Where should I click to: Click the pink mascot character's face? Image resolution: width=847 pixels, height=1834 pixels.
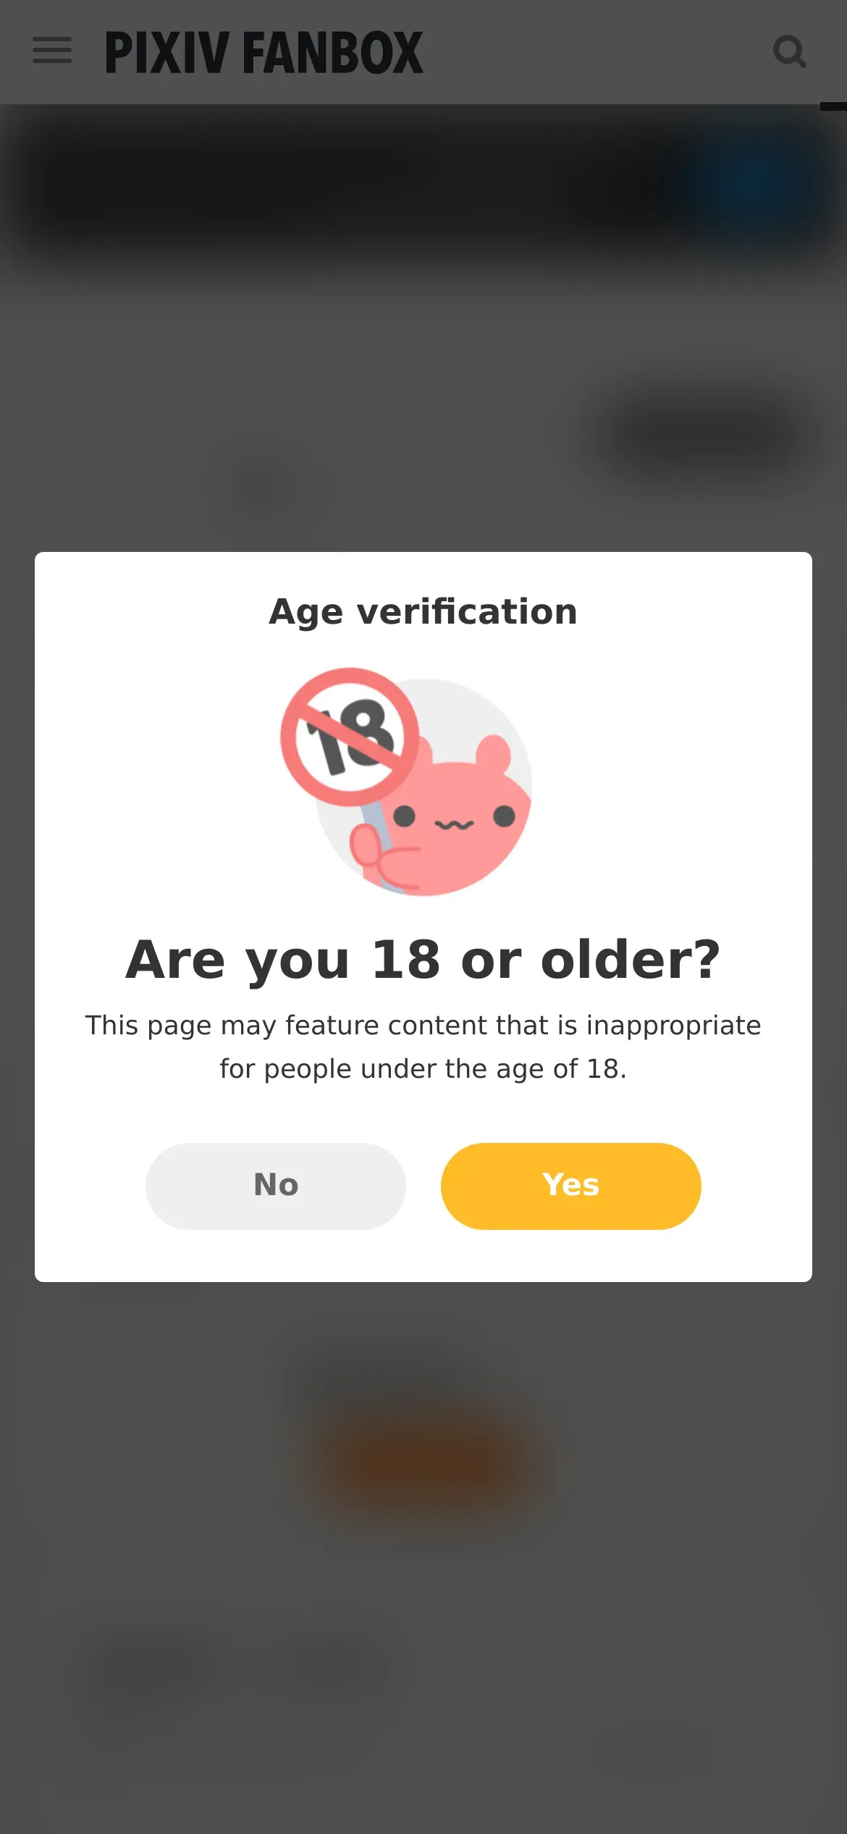[454, 818]
